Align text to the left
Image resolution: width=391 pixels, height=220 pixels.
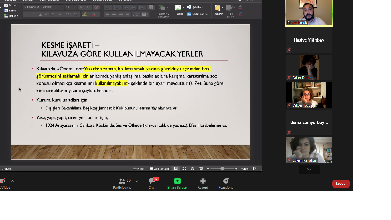tap(107, 14)
